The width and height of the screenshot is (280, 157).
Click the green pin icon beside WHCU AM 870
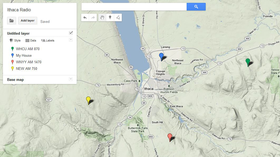12,49
